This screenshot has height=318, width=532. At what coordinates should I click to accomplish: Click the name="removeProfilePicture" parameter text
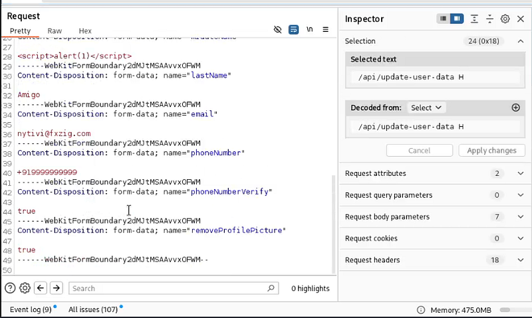(225, 230)
